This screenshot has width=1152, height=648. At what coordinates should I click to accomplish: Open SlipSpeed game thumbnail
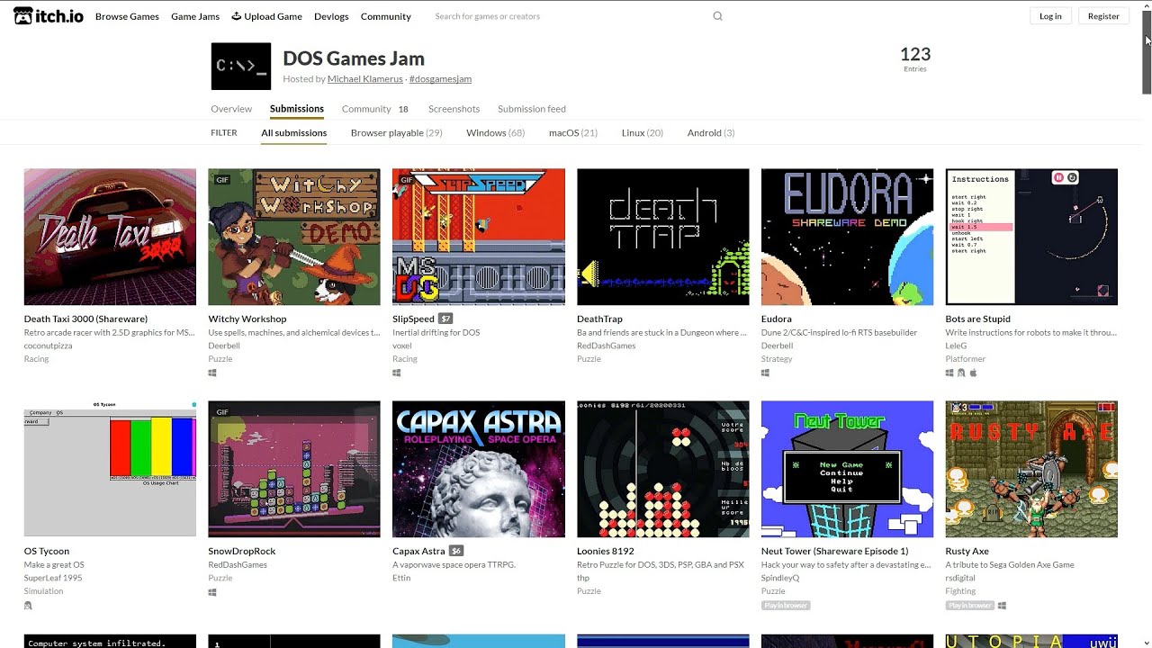pyautogui.click(x=479, y=237)
